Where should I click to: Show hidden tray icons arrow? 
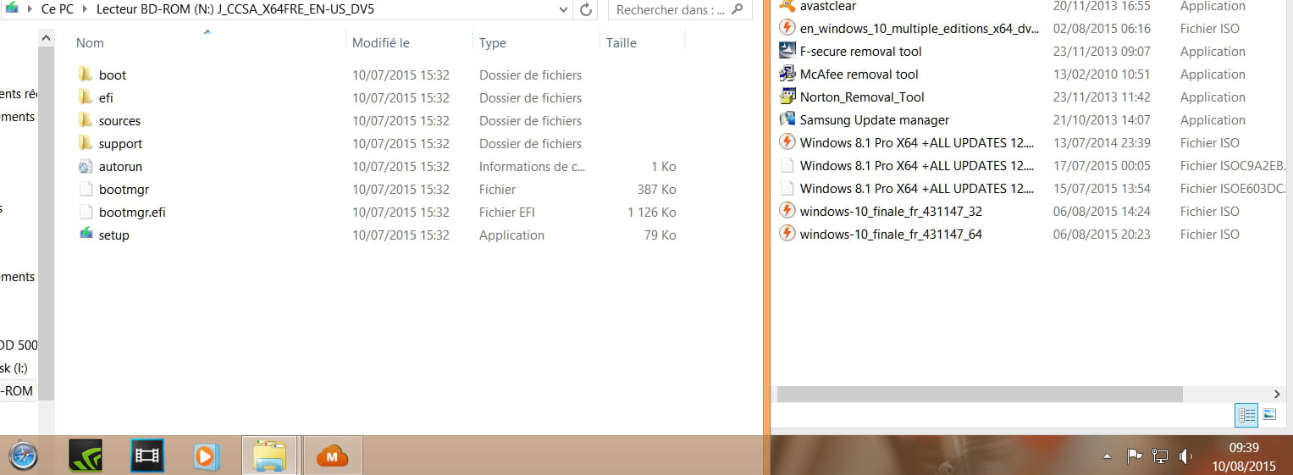pos(1107,456)
